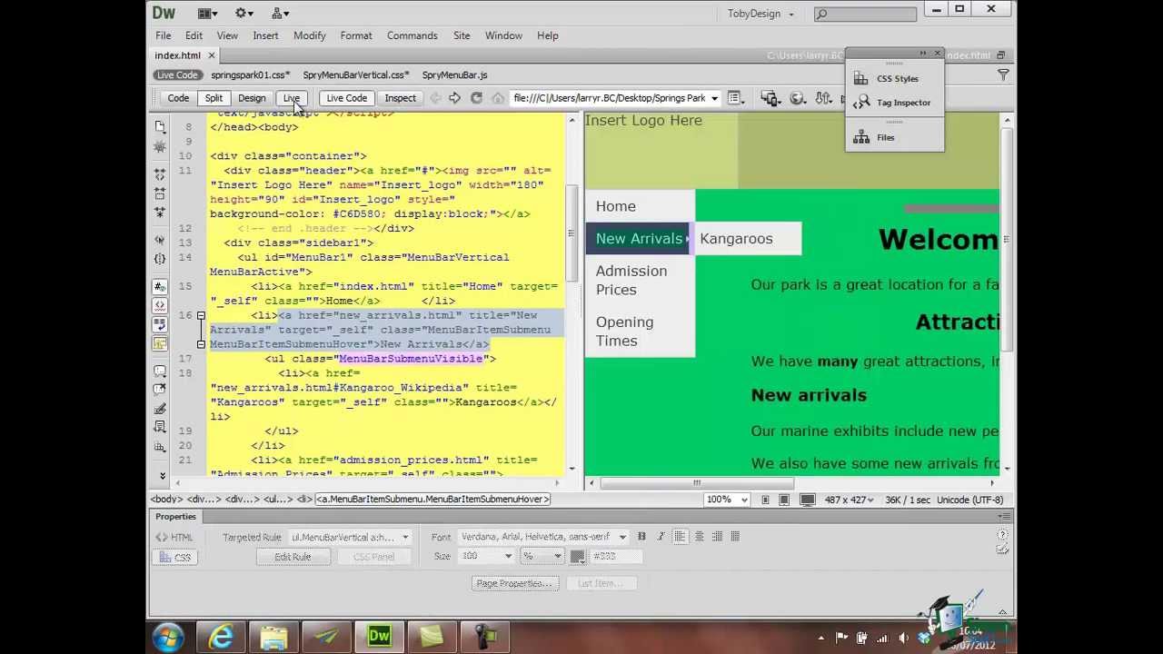Click the browser Forward arrow in document toolbar
This screenshot has height=654, width=1163.
454,98
